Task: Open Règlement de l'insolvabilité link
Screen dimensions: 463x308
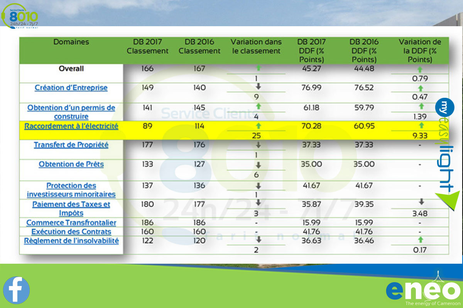Action: coord(71,241)
